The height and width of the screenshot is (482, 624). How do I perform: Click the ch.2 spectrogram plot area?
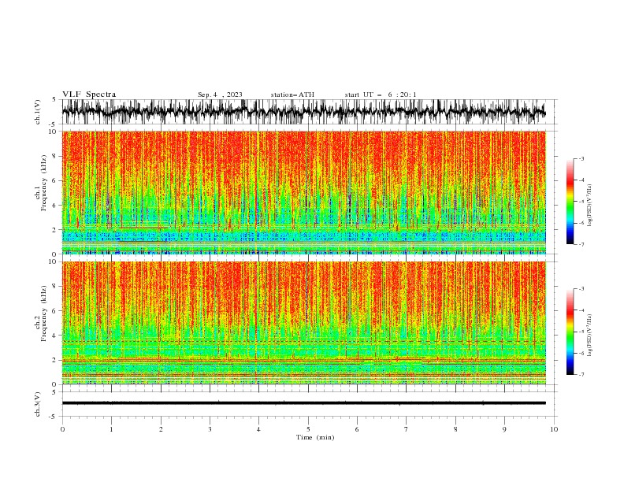(x=303, y=323)
